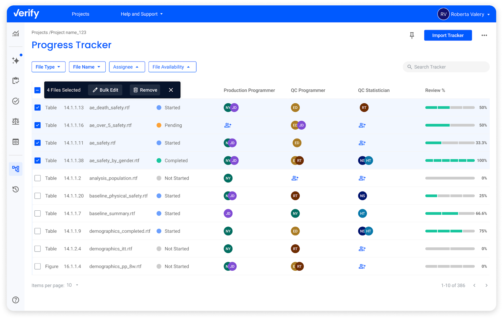
Task: Open the File Type filter dropdown
Action: [x=48, y=67]
